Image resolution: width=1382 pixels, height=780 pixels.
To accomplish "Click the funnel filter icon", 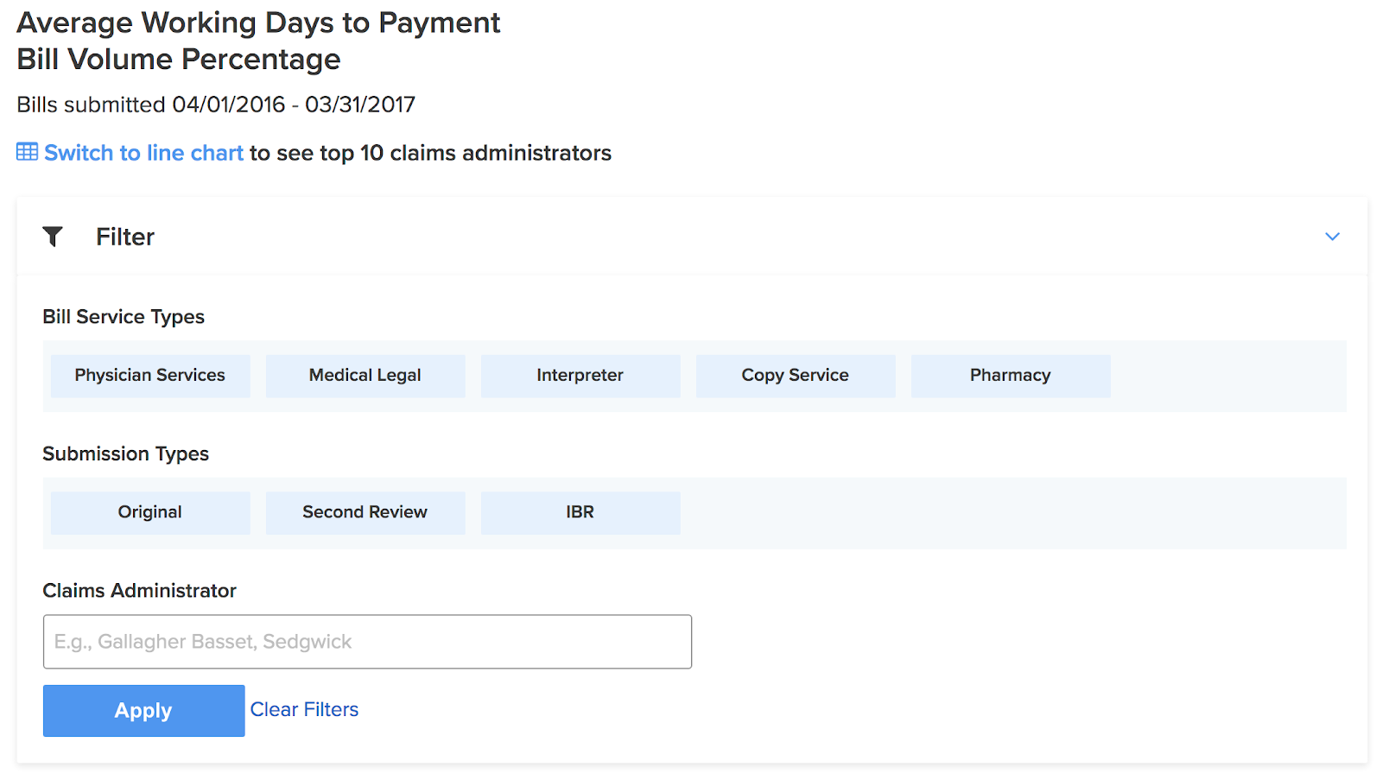I will (53, 236).
